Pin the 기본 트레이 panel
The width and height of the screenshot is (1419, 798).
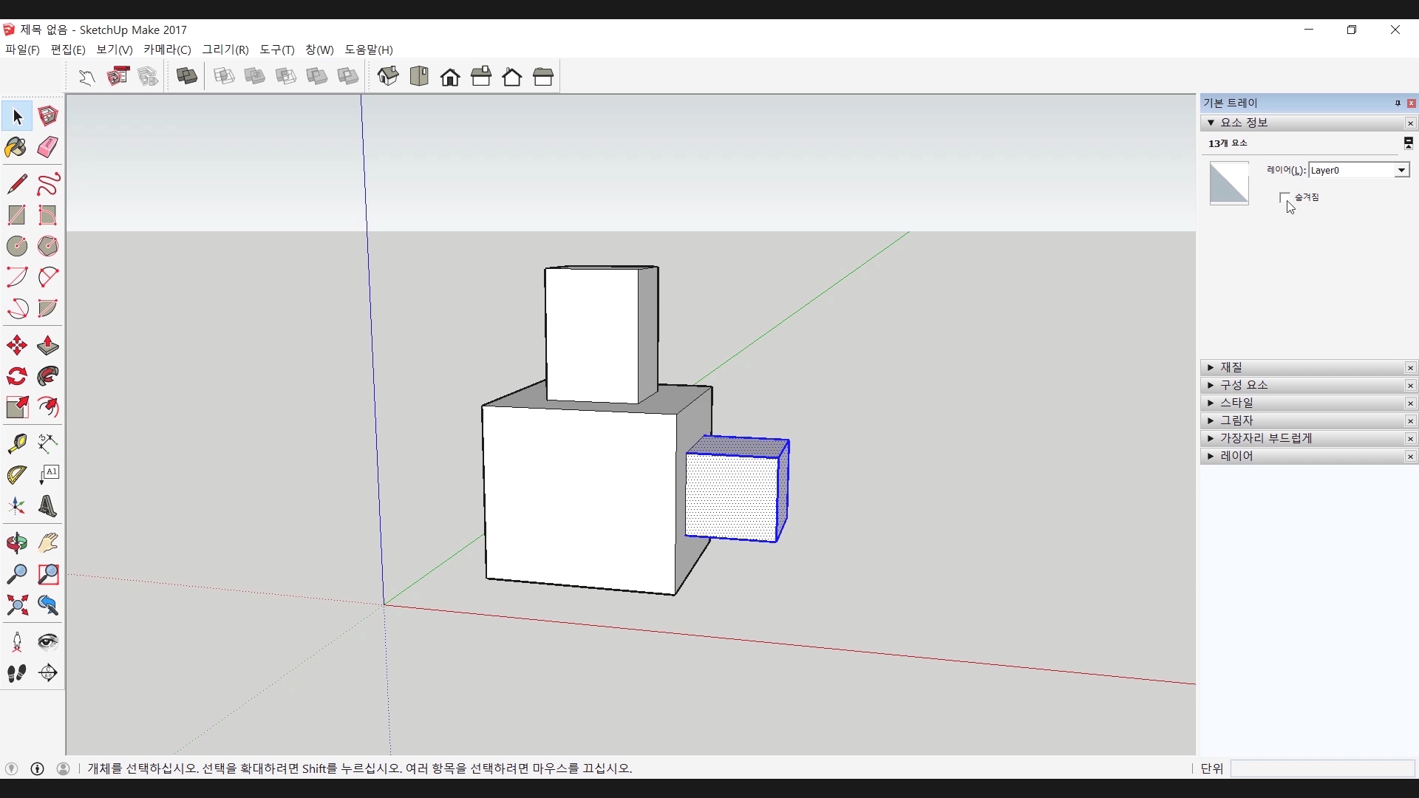(x=1398, y=103)
